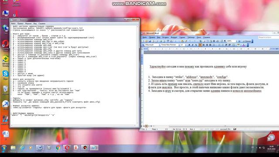Click the Введите вопрос help search field
This screenshot has height=157, width=279.
269,37
